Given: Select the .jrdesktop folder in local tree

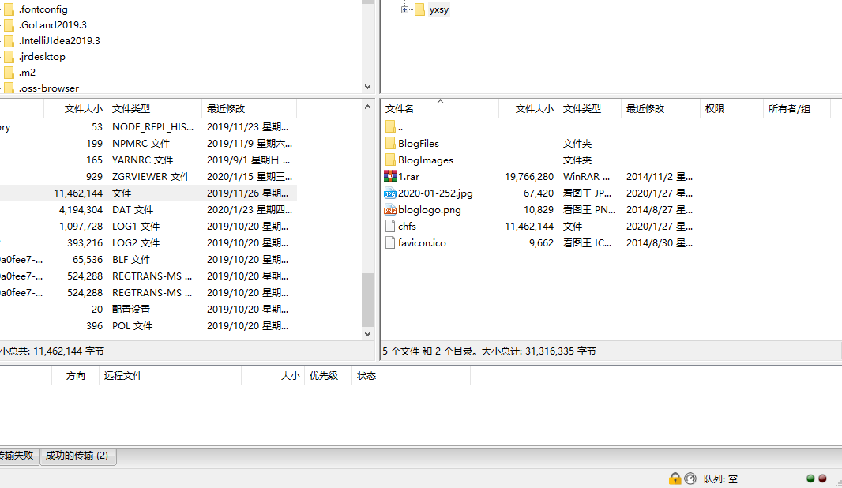Looking at the screenshot, I should coord(42,57).
